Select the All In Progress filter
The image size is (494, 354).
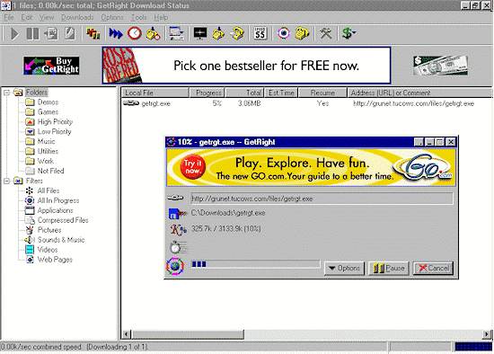click(58, 200)
